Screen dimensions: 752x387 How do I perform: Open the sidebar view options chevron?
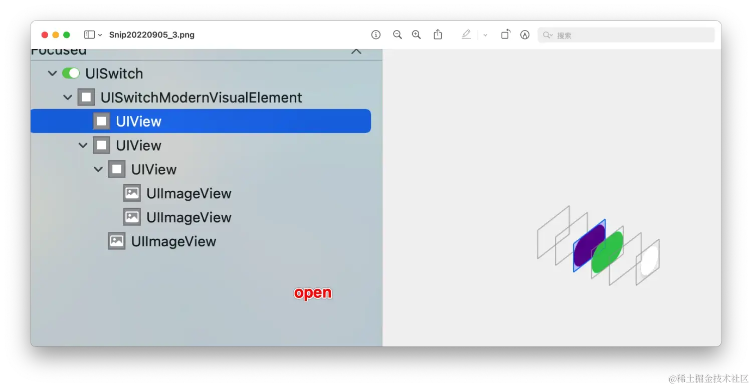pos(100,35)
